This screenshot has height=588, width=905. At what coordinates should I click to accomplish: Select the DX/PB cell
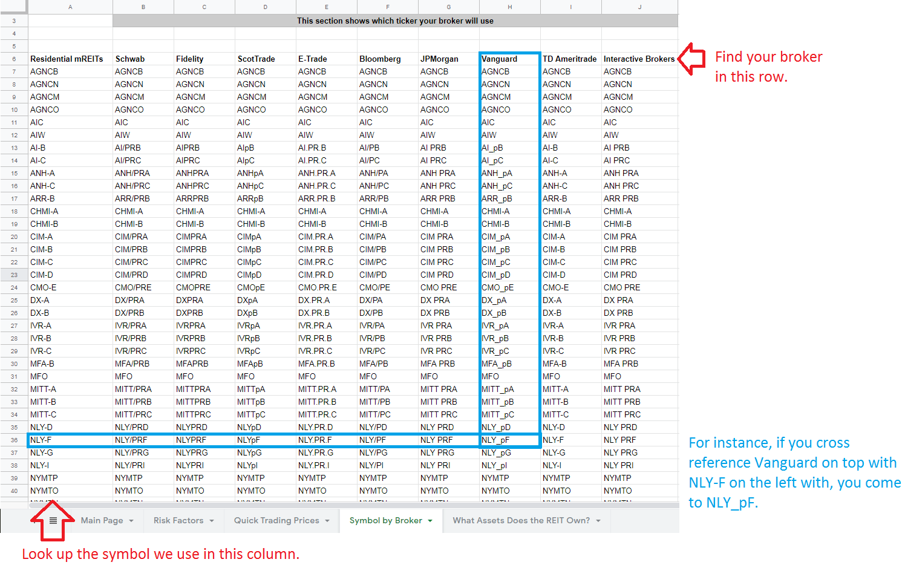(388, 313)
